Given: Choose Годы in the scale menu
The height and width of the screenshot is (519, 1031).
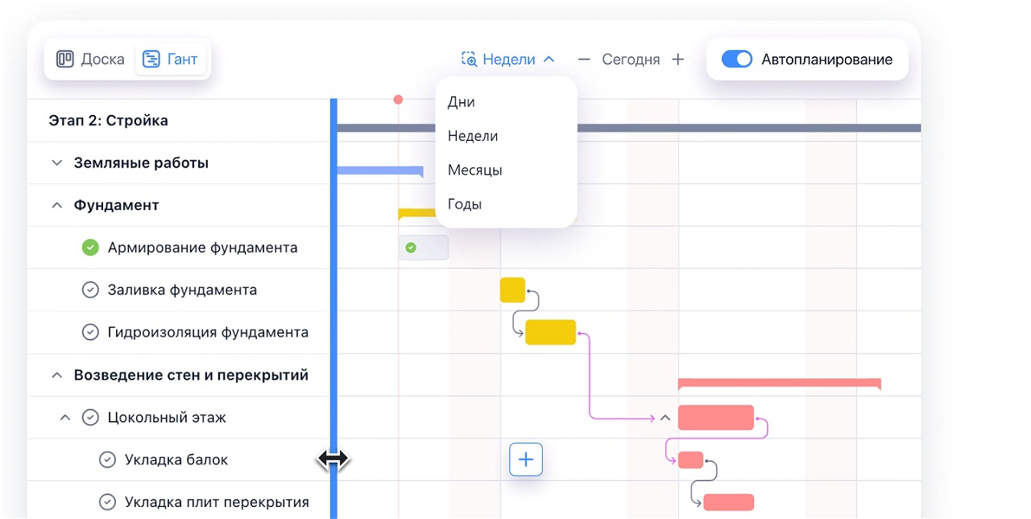Looking at the screenshot, I should (x=465, y=204).
